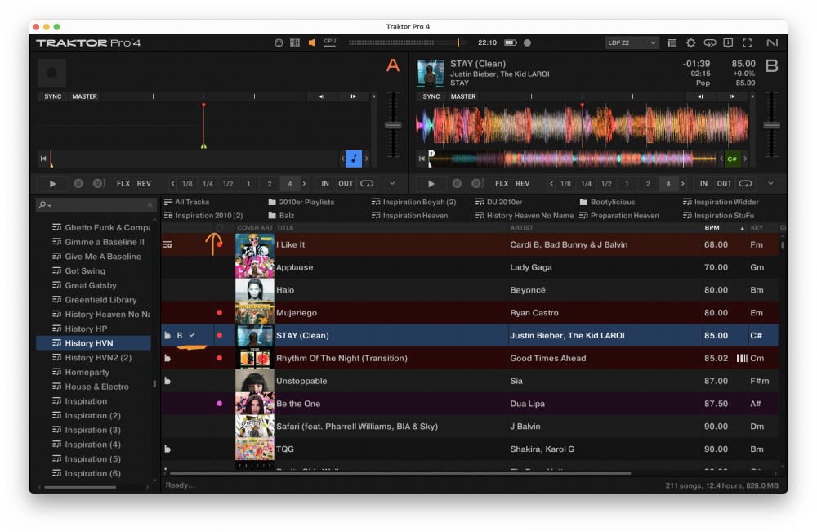Show smaller loop sizes on Deck A
The height and width of the screenshot is (532, 817).
pyautogui.click(x=172, y=183)
